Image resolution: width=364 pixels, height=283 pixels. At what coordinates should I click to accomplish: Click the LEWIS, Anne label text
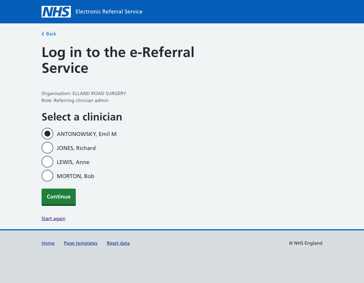point(73,162)
